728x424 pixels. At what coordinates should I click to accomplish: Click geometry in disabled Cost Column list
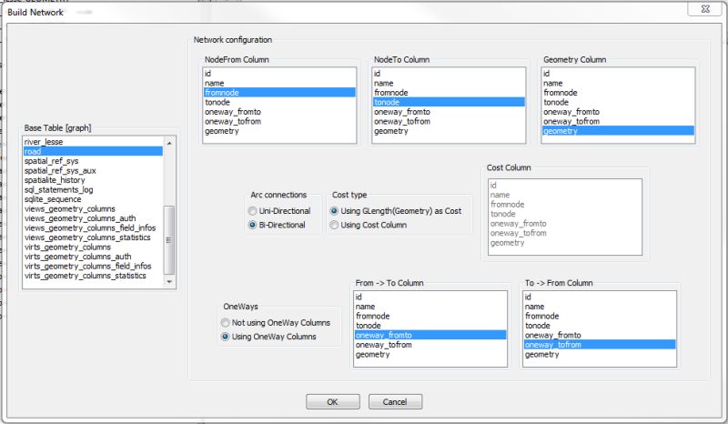point(565,242)
